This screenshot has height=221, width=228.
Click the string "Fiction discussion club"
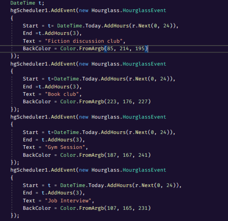click(84, 41)
